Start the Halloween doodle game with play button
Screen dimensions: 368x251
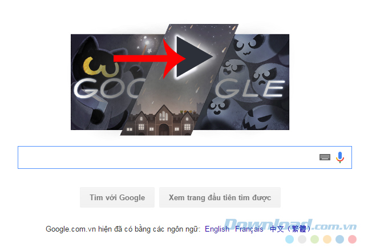pos(192,57)
